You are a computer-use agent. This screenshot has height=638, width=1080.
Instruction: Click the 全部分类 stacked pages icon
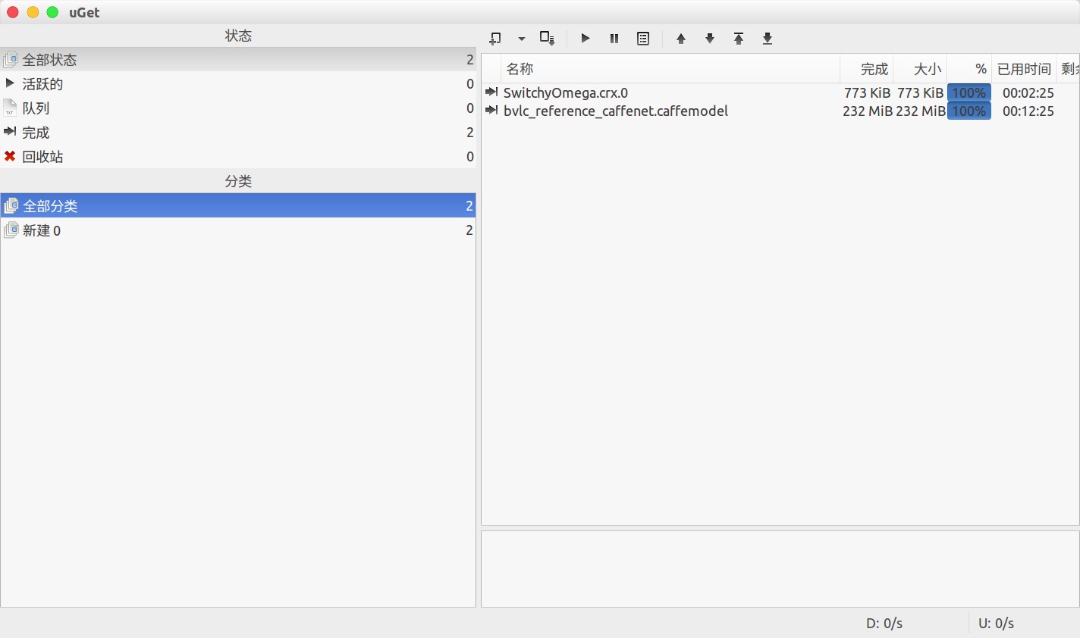point(11,205)
